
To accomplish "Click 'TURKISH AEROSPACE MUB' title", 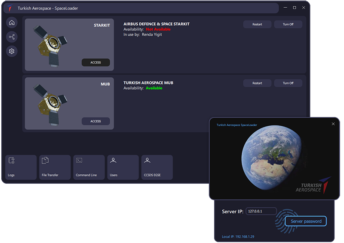I will pyautogui.click(x=148, y=82).
